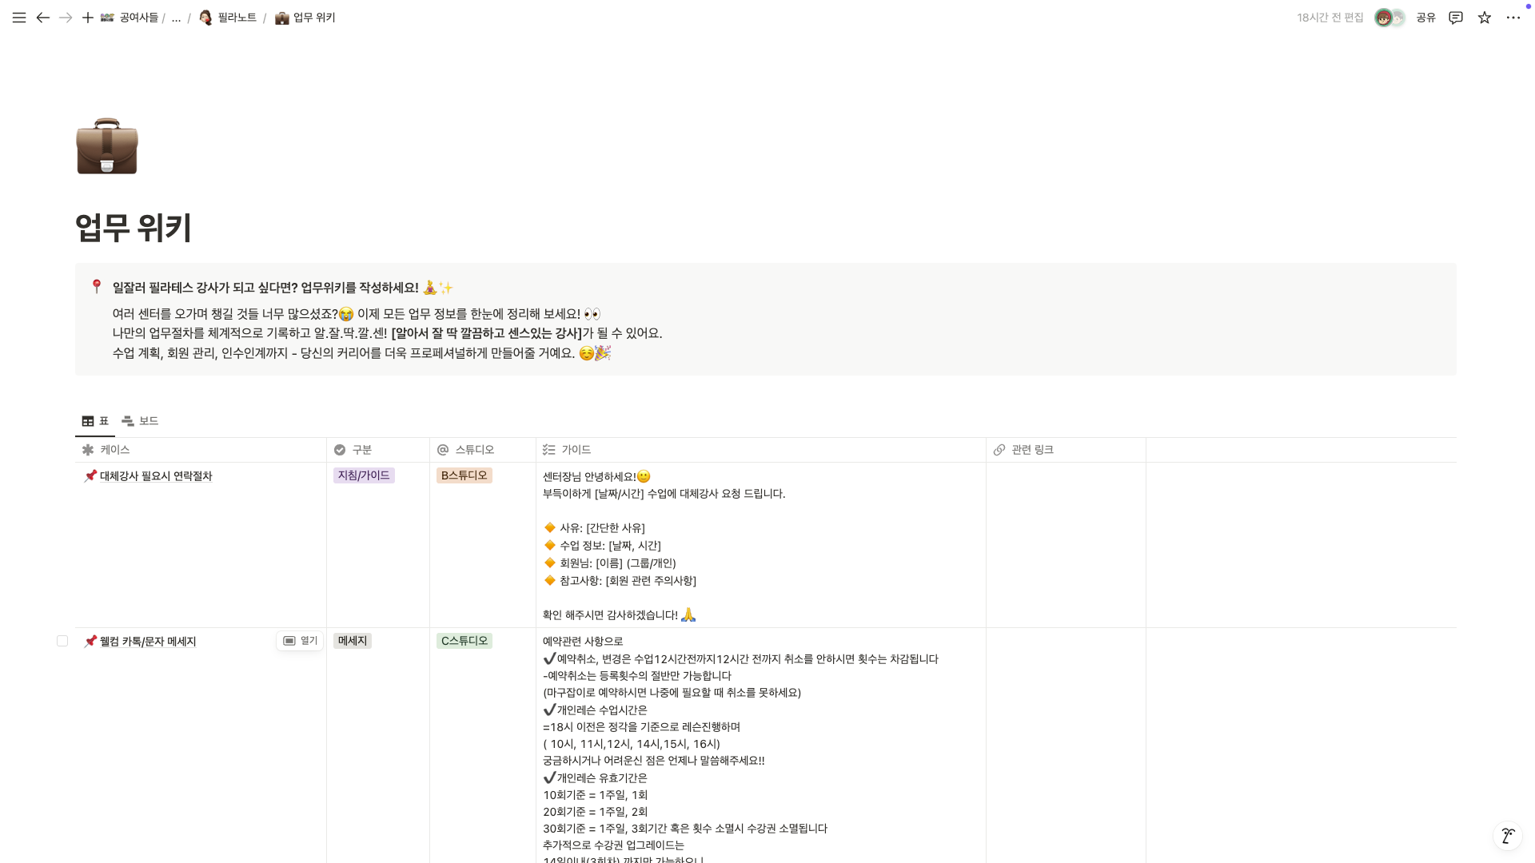Expand the breadcrumb ellipsis for hidden pages
Image resolution: width=1535 pixels, height=863 pixels.
pos(175,18)
